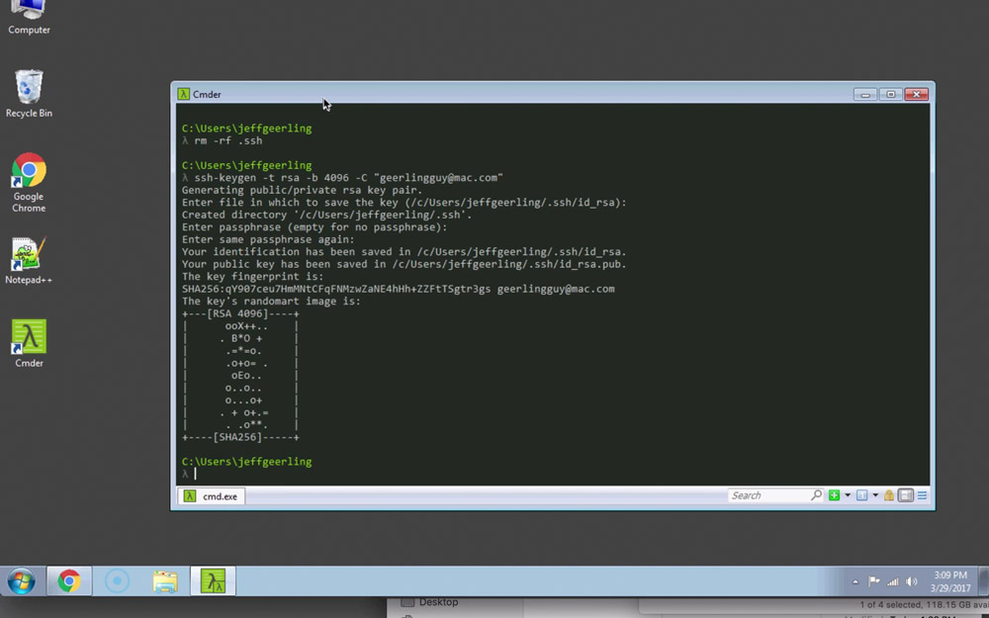Click the '1 of 4 selected' status text
The height and width of the screenshot is (618, 989).
click(x=924, y=605)
